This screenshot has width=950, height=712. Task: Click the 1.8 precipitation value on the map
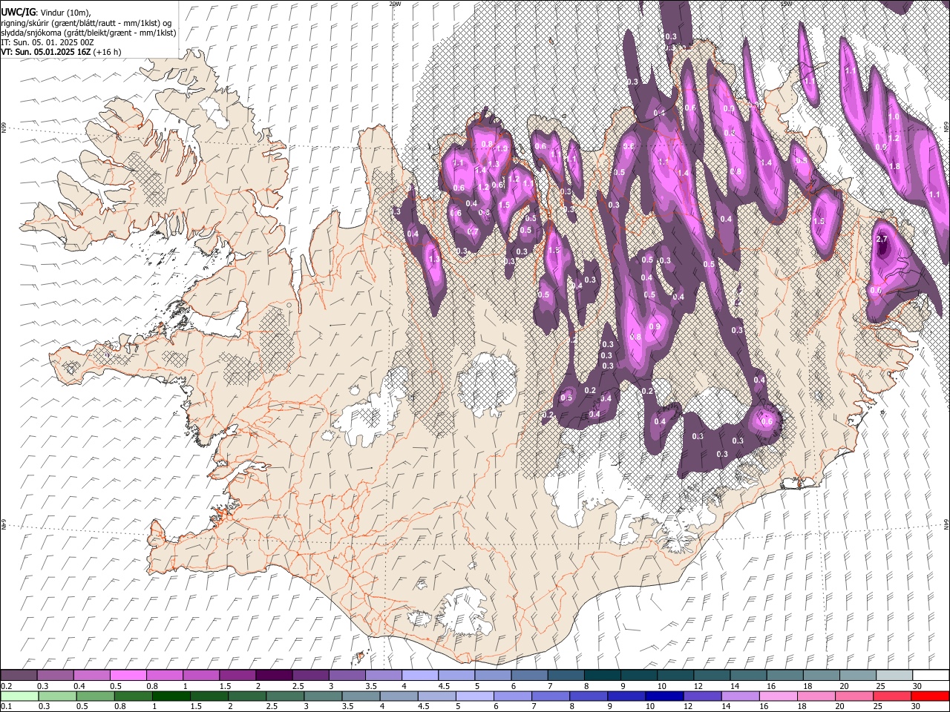(894, 166)
